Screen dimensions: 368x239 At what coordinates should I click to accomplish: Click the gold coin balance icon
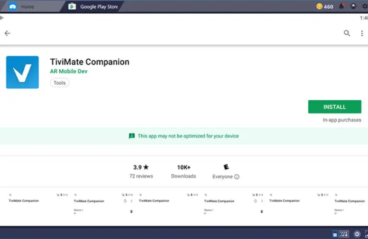(320, 6)
